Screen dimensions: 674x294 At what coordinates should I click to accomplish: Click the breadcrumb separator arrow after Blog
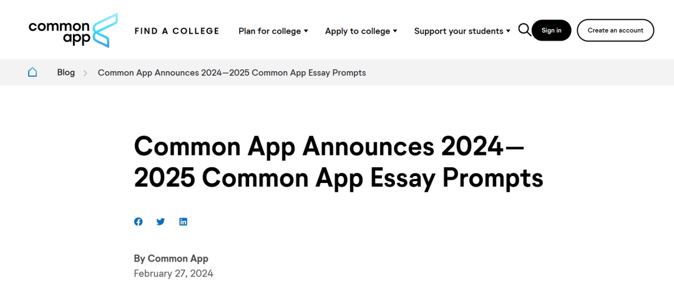[x=85, y=73]
